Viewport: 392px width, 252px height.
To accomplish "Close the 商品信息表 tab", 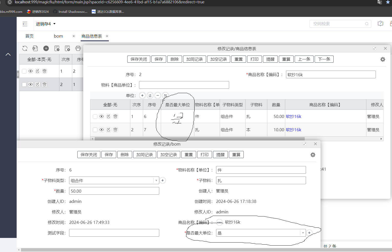I will [x=107, y=36].
